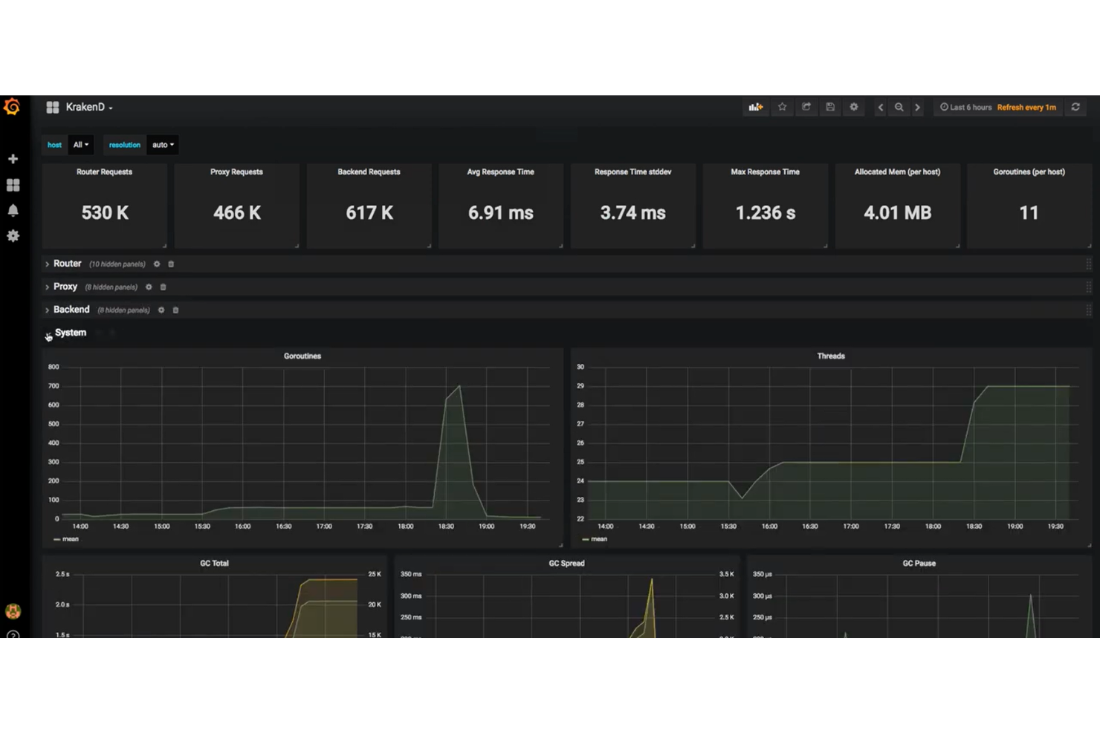This screenshot has height=733, width=1100.
Task: Click the 4.01 MB value
Action: pyautogui.click(x=897, y=213)
